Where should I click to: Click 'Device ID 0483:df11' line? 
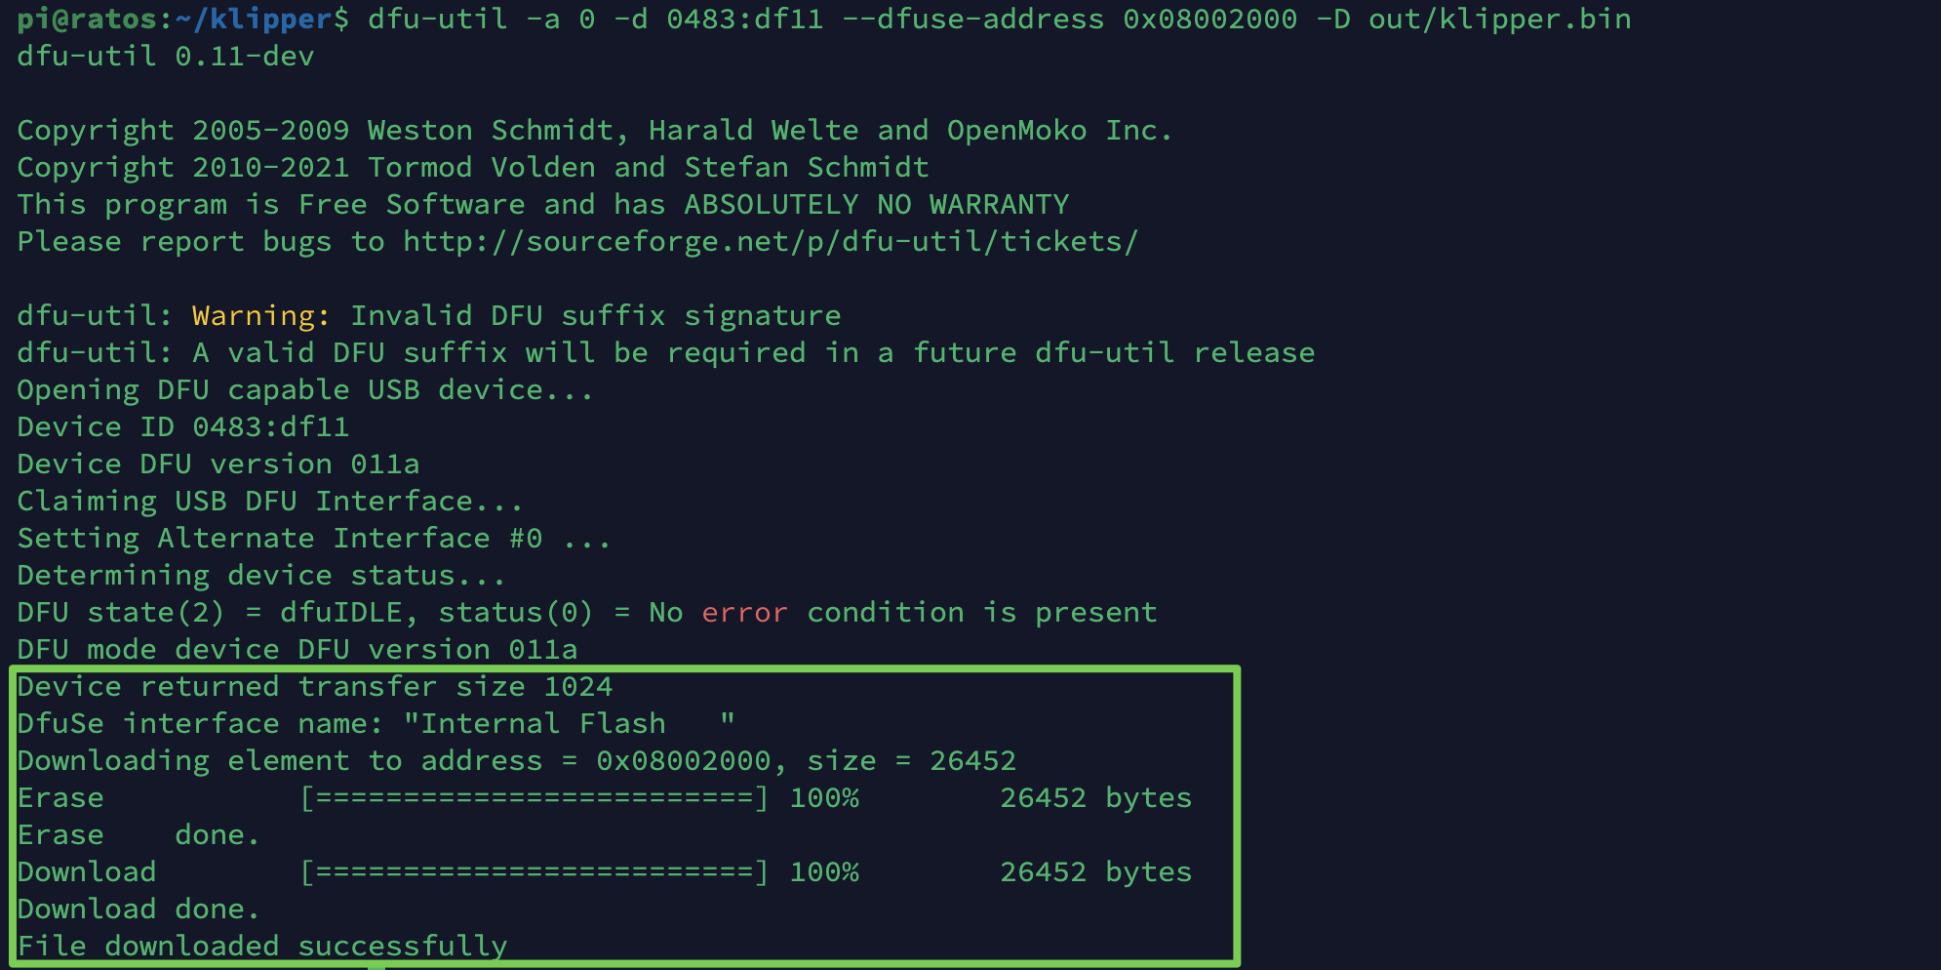(x=183, y=427)
